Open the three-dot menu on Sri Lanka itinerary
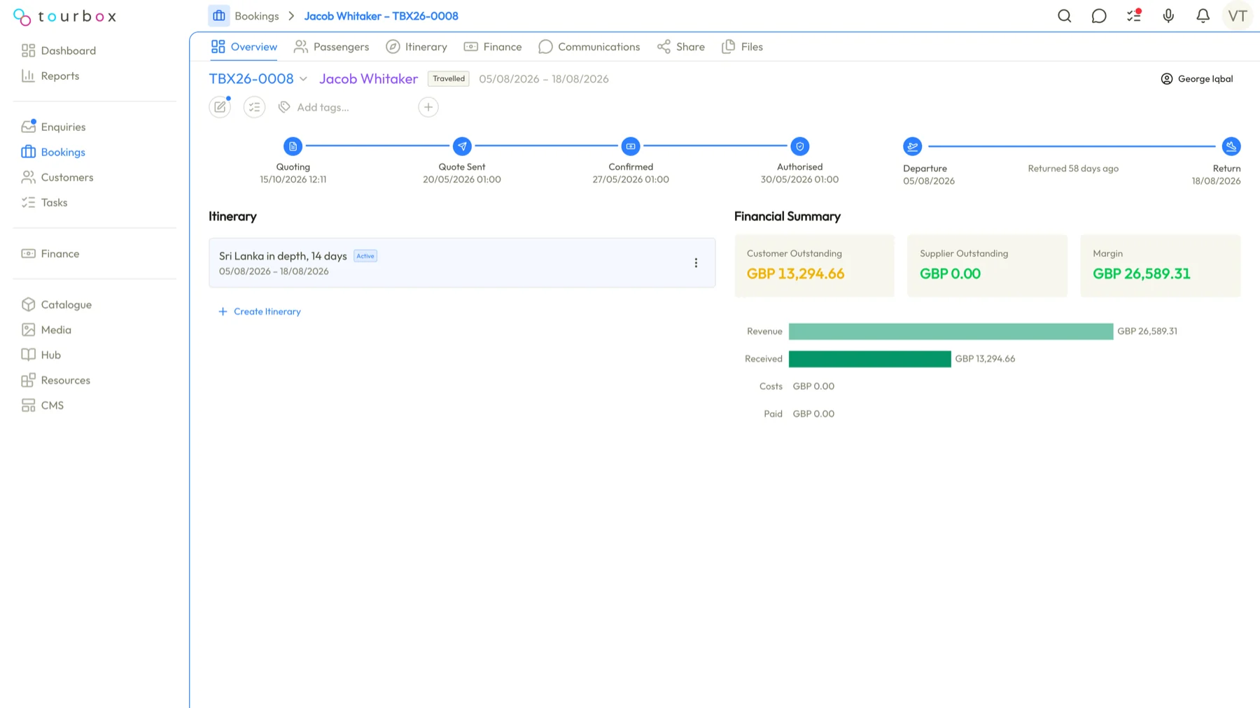 (696, 263)
